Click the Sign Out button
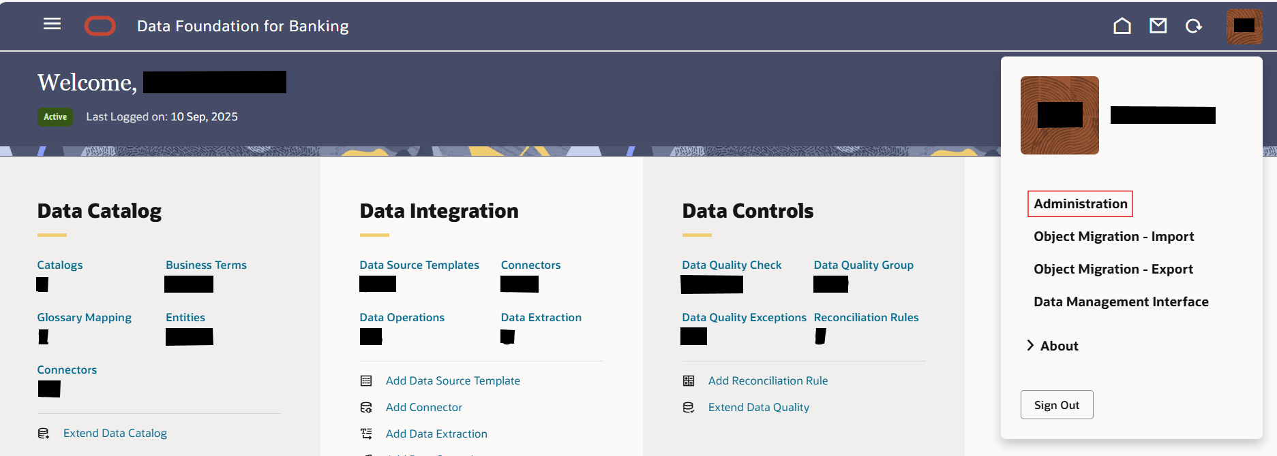1277x456 pixels. pyautogui.click(x=1057, y=405)
